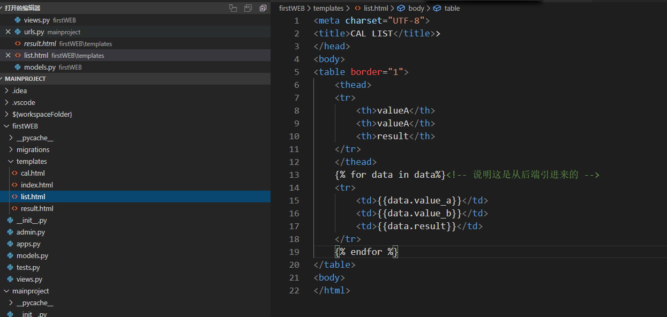Click the </html> closing tag
667x317 pixels.
pyautogui.click(x=332, y=290)
